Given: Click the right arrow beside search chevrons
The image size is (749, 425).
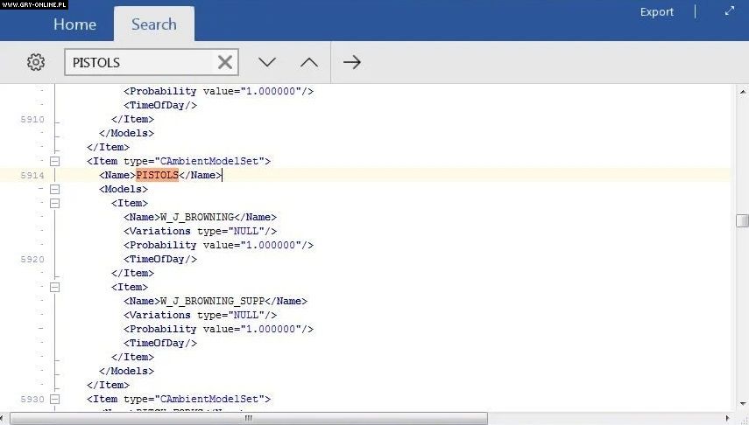Looking at the screenshot, I should point(352,62).
